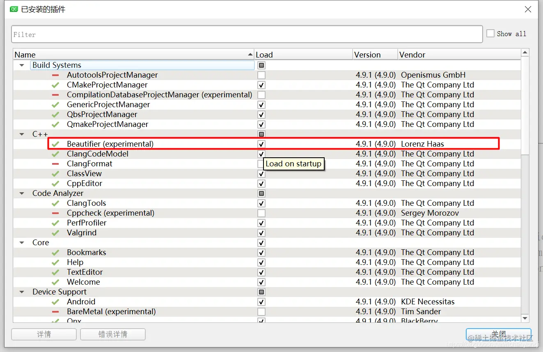The width and height of the screenshot is (543, 352).
Task: Click green check icon beside Bookmarks
Action: tap(55, 253)
